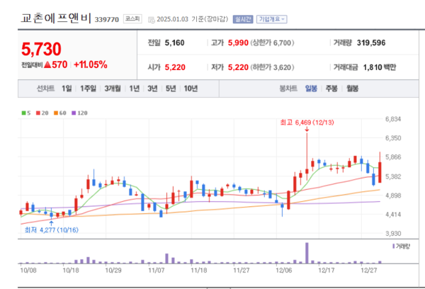The image size is (425, 289).
Task: Select the 1일 line chart period
Action: click(67, 89)
